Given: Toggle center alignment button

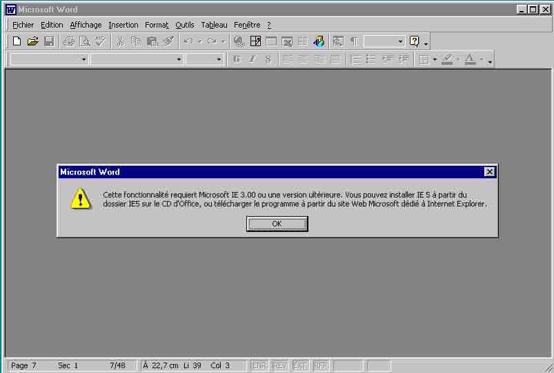Looking at the screenshot, I should coord(303,60).
